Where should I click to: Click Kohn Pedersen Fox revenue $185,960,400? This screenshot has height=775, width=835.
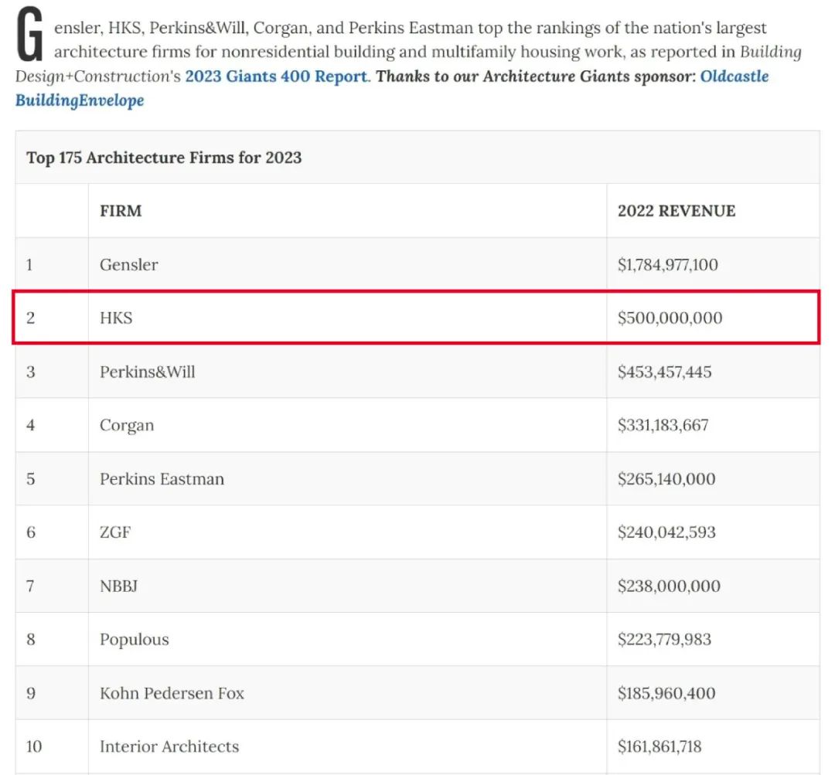666,693
